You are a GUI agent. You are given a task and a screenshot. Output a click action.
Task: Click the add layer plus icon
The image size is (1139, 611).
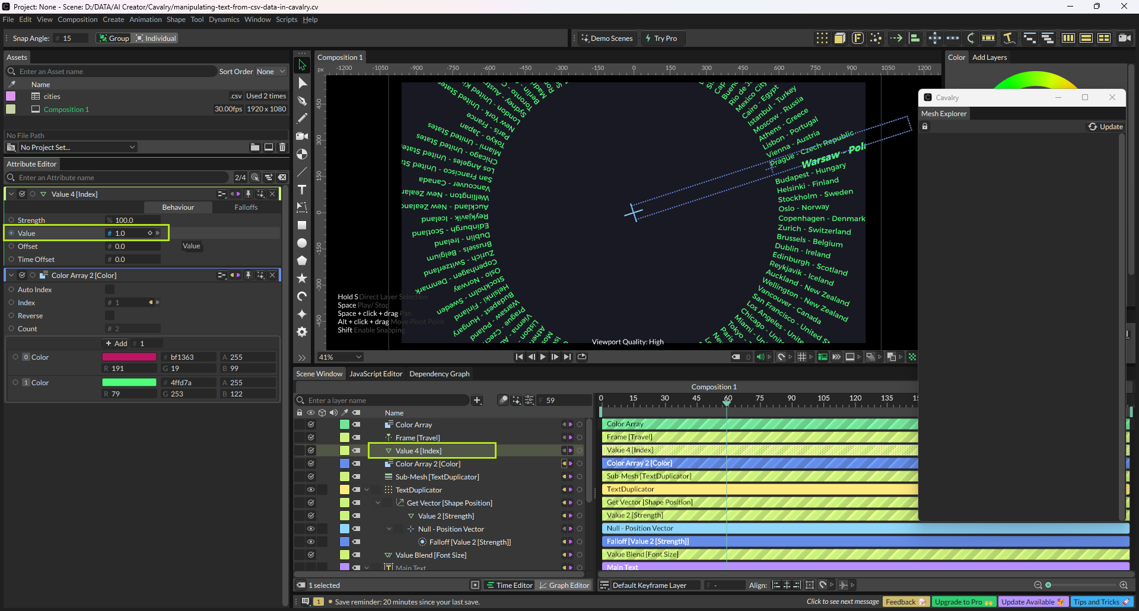[477, 401]
